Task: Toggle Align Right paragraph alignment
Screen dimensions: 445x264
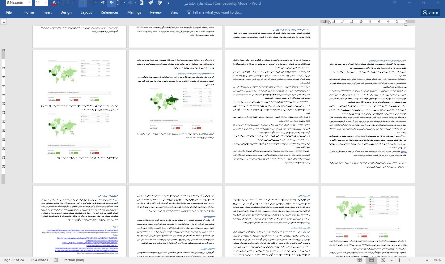Action: (83, 3)
